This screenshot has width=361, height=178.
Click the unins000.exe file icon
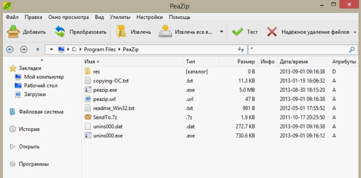(88, 135)
